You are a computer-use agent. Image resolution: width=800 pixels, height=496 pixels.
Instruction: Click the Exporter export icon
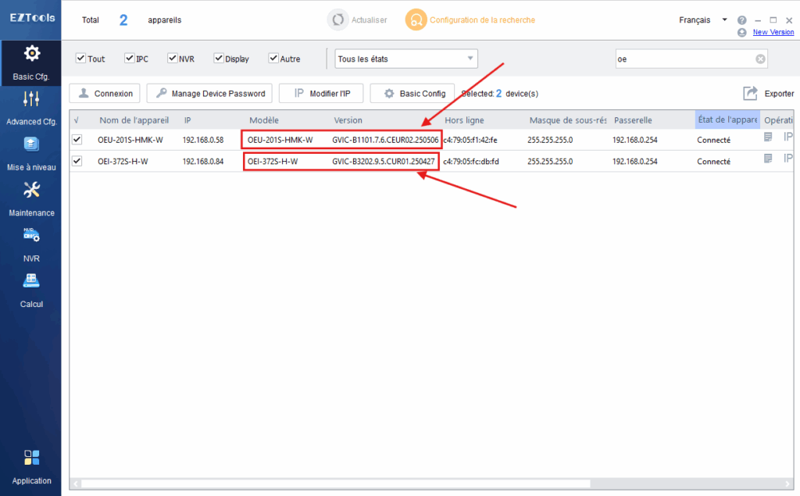750,94
